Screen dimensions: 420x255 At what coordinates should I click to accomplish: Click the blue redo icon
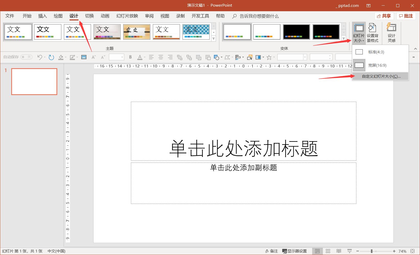(x=51, y=57)
